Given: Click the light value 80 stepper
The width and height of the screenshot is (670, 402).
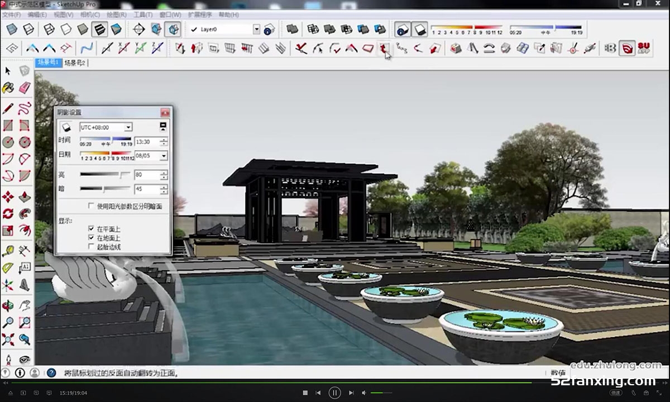Looking at the screenshot, I should tap(164, 175).
